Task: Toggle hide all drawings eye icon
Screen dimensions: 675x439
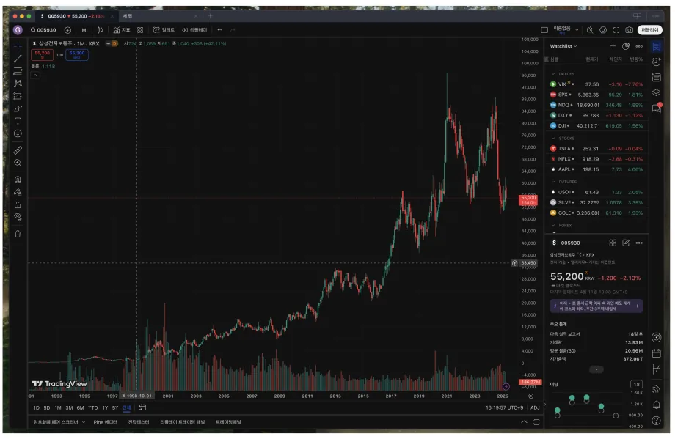Action: click(x=18, y=217)
